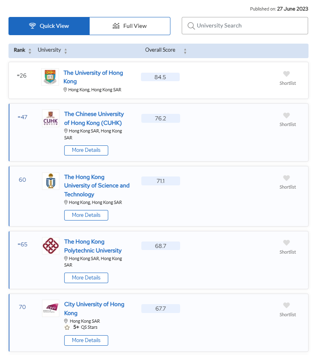Click the magnifier icon in University Search
Image resolution: width=317 pixels, height=355 pixels.
191,26
